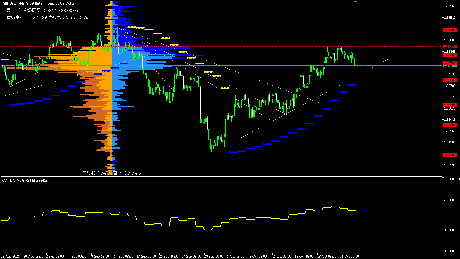The height and width of the screenshot is (259, 460).
Task: Click the 1.36780 price scale value
Action: coord(450,86)
